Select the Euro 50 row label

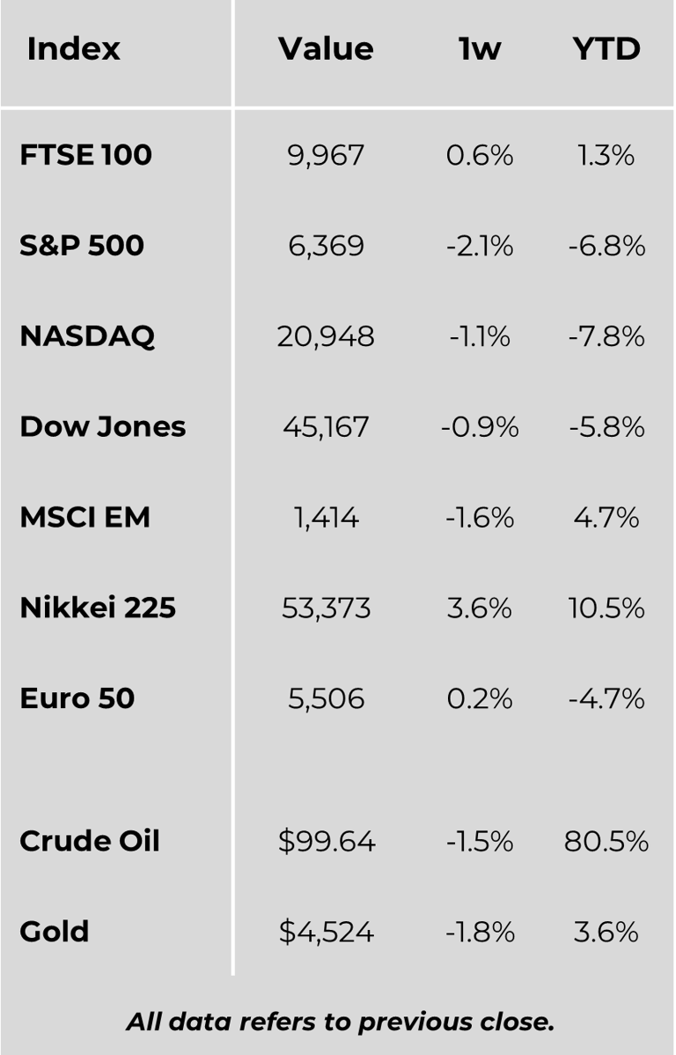pyautogui.click(x=77, y=698)
